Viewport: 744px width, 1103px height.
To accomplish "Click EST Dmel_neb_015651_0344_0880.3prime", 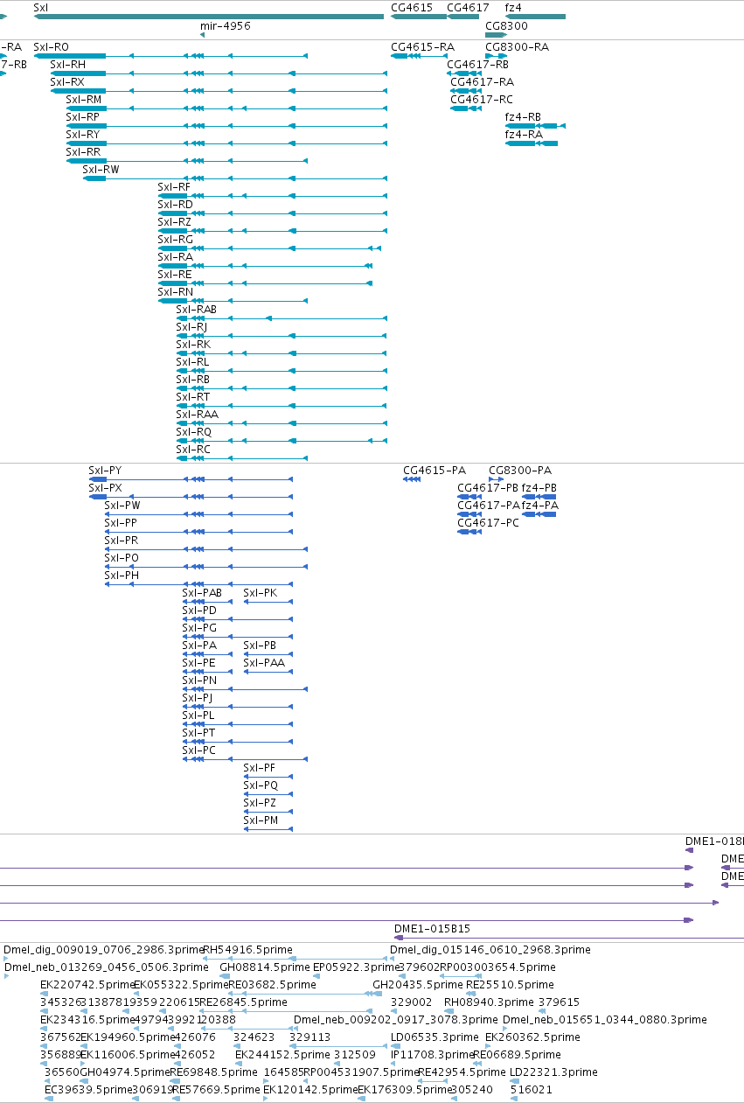I will 605,1020.
